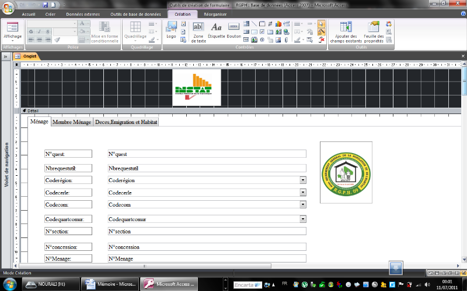467x291 pixels.
Task: Expand the Coderégion combo box arrow
Action: 303,180
